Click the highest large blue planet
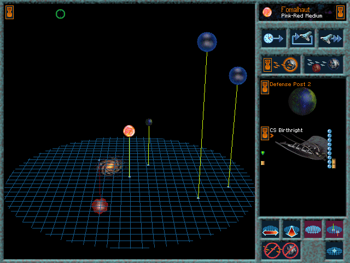Screen dimensions: 350x263 tap(207, 42)
